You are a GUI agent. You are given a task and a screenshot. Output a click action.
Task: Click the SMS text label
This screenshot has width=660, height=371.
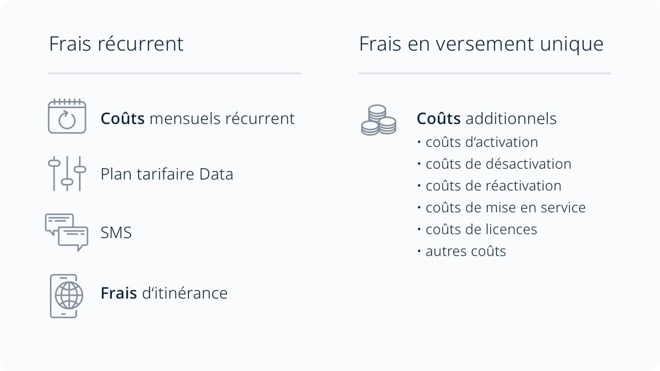click(x=116, y=233)
